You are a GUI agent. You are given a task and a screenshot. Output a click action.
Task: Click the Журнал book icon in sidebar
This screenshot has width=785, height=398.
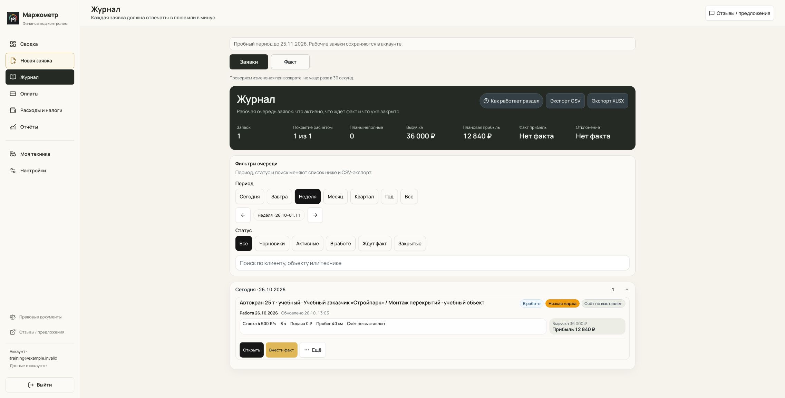click(13, 77)
